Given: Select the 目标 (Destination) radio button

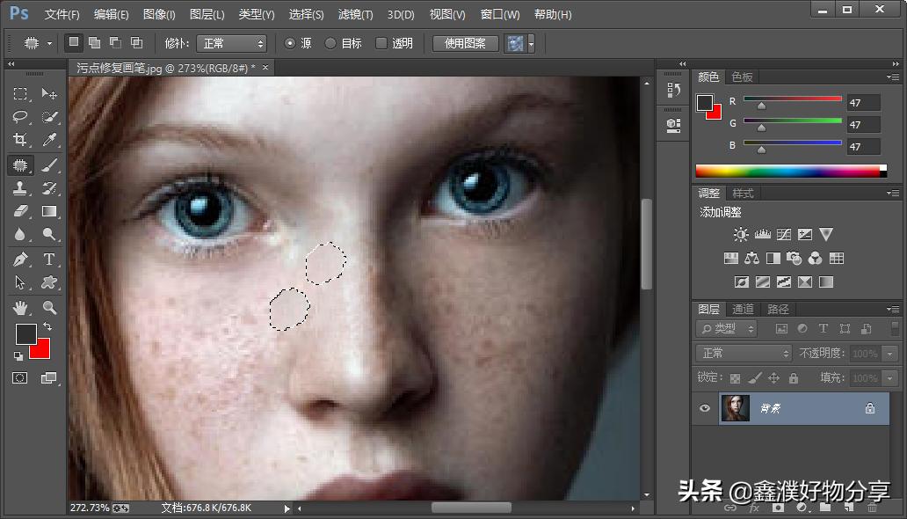Looking at the screenshot, I should click(330, 43).
